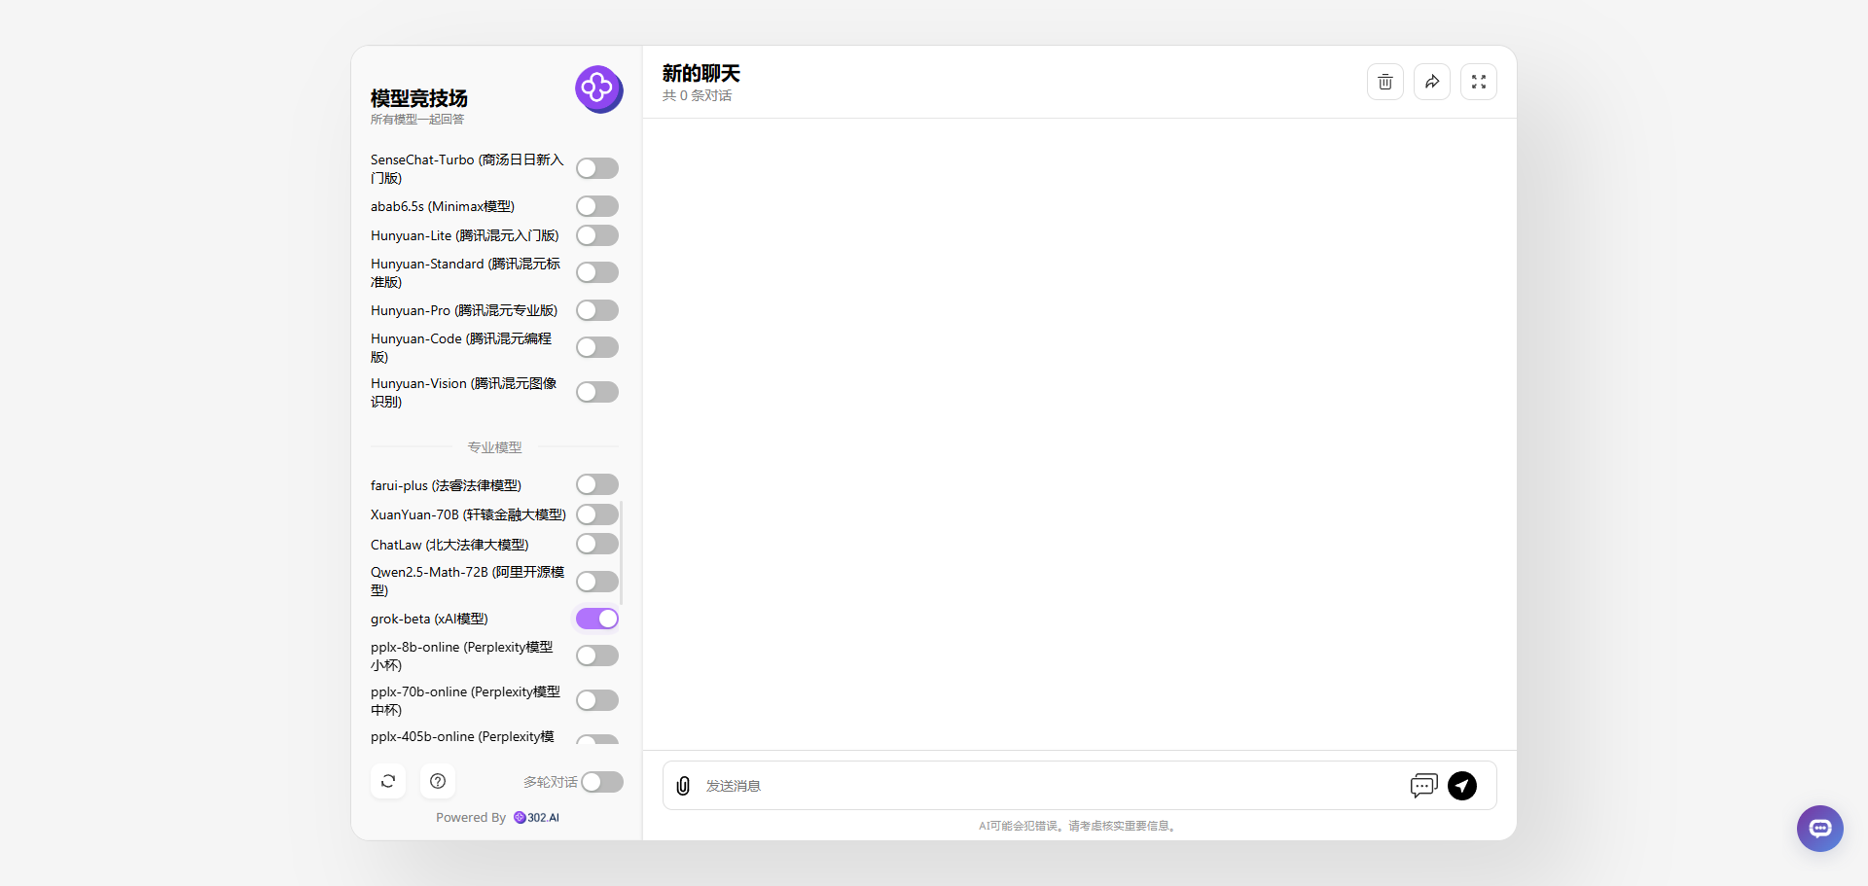The height and width of the screenshot is (886, 1868).
Task: Send the message with the arrow button
Action: 1462,786
